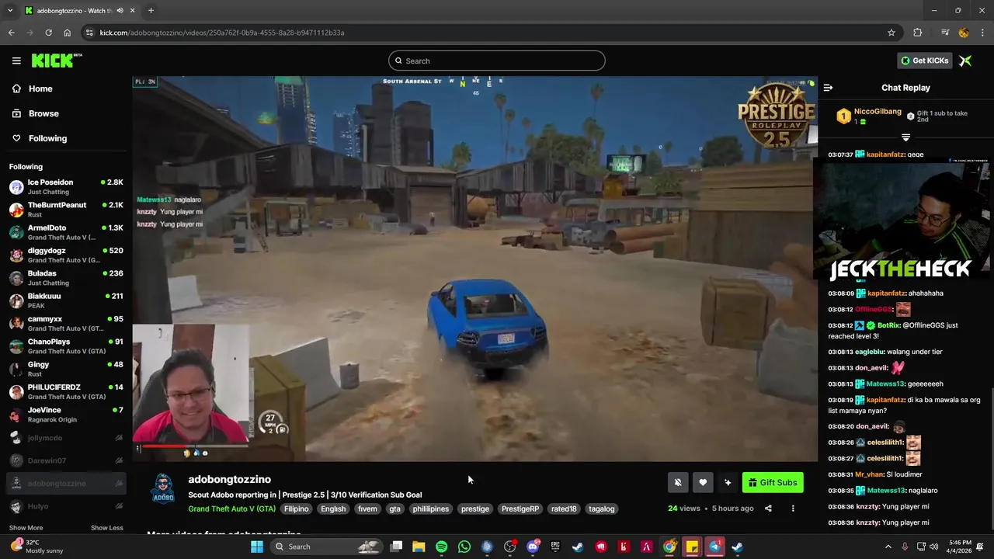Image resolution: width=994 pixels, height=559 pixels.
Task: Click the site search field
Action: pos(497,61)
